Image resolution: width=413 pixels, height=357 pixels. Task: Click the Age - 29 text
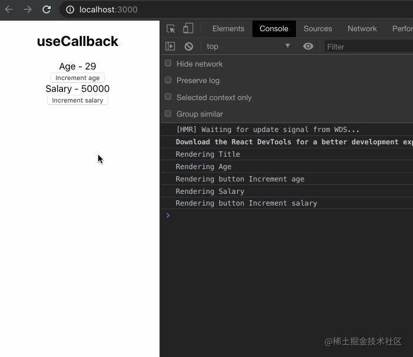click(x=78, y=66)
